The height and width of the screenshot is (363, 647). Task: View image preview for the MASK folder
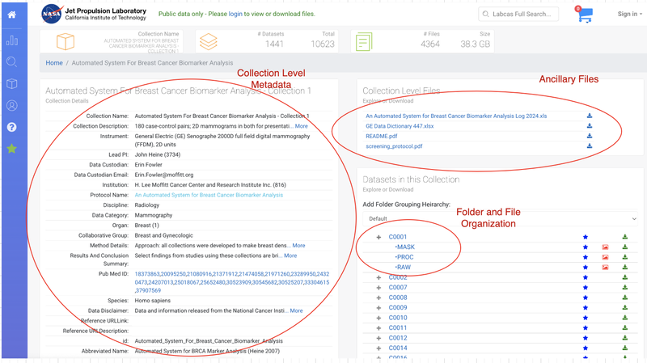(x=605, y=247)
